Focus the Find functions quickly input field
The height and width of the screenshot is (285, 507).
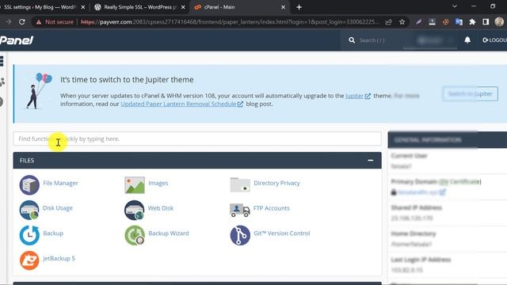(x=197, y=139)
